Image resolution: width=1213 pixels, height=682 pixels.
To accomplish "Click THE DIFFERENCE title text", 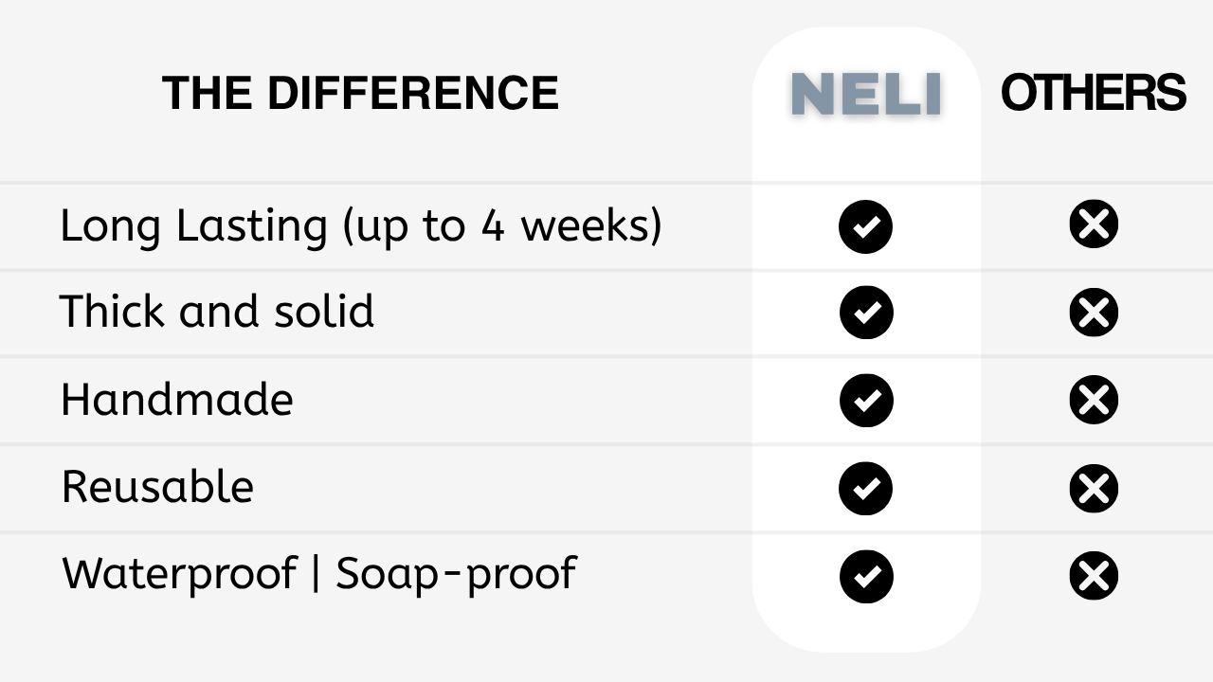I will pos(360,93).
